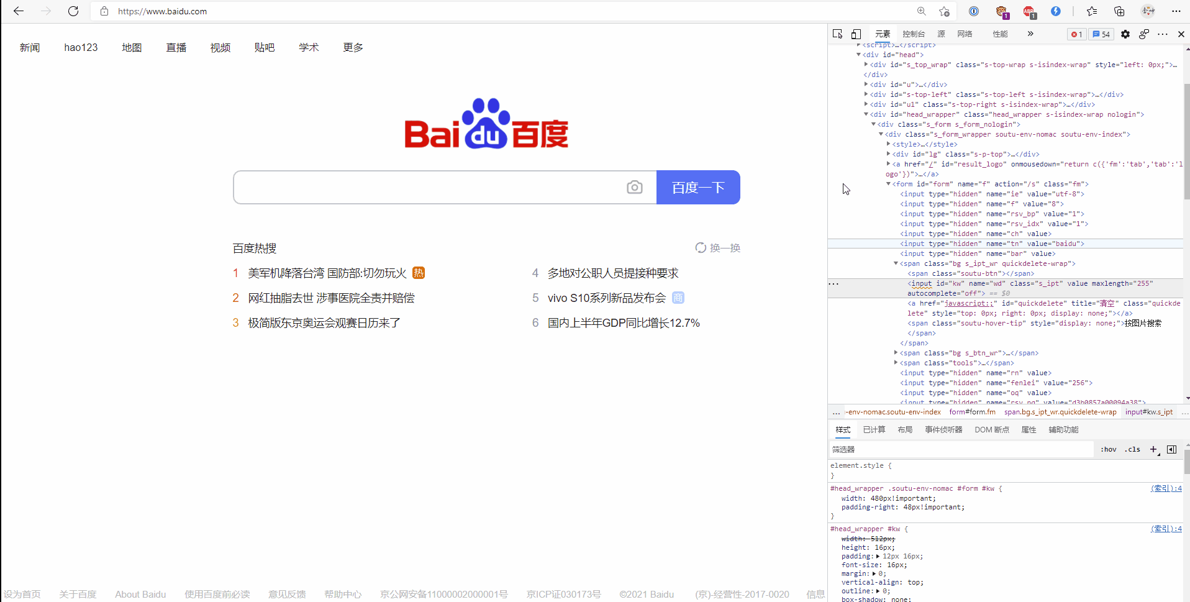Screen dimensions: 1190x602
Task: Switch to the 已计算 styles tab
Action: pos(874,430)
